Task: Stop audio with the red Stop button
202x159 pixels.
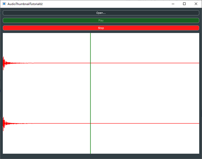Action: pyautogui.click(x=101, y=28)
